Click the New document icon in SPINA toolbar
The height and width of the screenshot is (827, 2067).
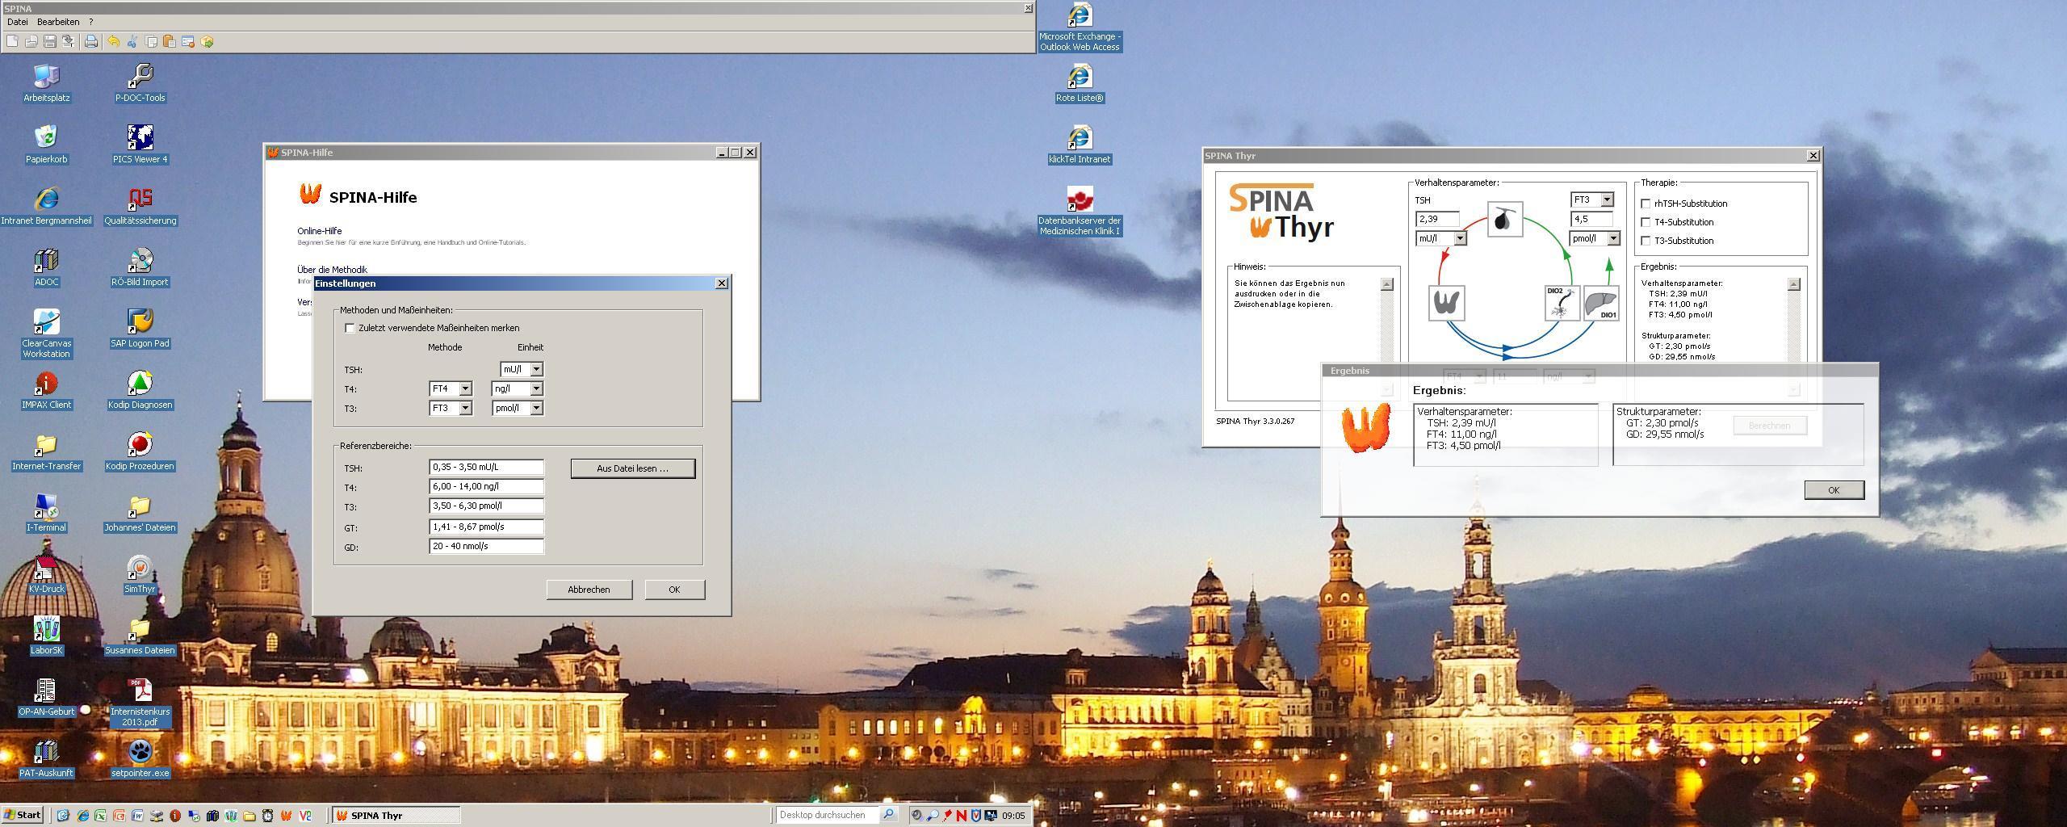tap(12, 41)
